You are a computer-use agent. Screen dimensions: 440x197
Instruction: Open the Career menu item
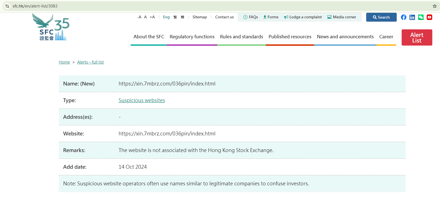pyautogui.click(x=386, y=37)
